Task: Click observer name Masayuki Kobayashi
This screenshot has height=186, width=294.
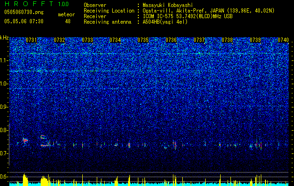Action: coord(168,5)
